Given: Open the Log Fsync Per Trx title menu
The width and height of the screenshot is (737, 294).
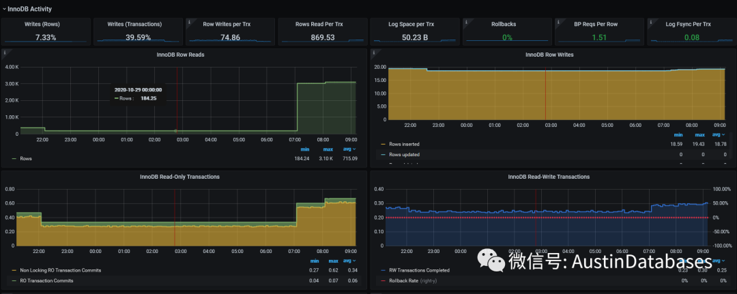Looking at the screenshot, I should point(688,23).
